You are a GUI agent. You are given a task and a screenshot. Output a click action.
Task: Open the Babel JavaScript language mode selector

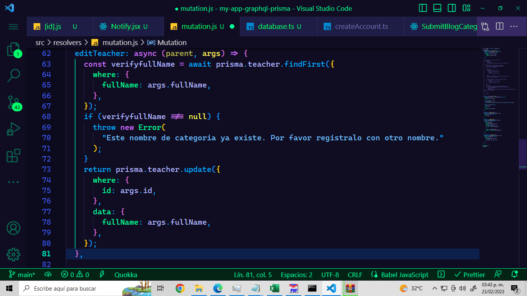pos(400,275)
